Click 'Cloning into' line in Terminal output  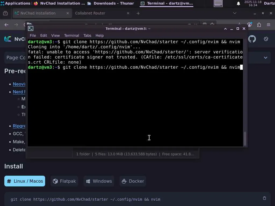tap(84, 47)
